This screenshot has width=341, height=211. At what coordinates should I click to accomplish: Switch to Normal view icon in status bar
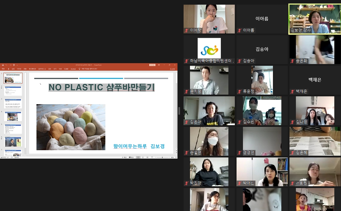pos(138,157)
